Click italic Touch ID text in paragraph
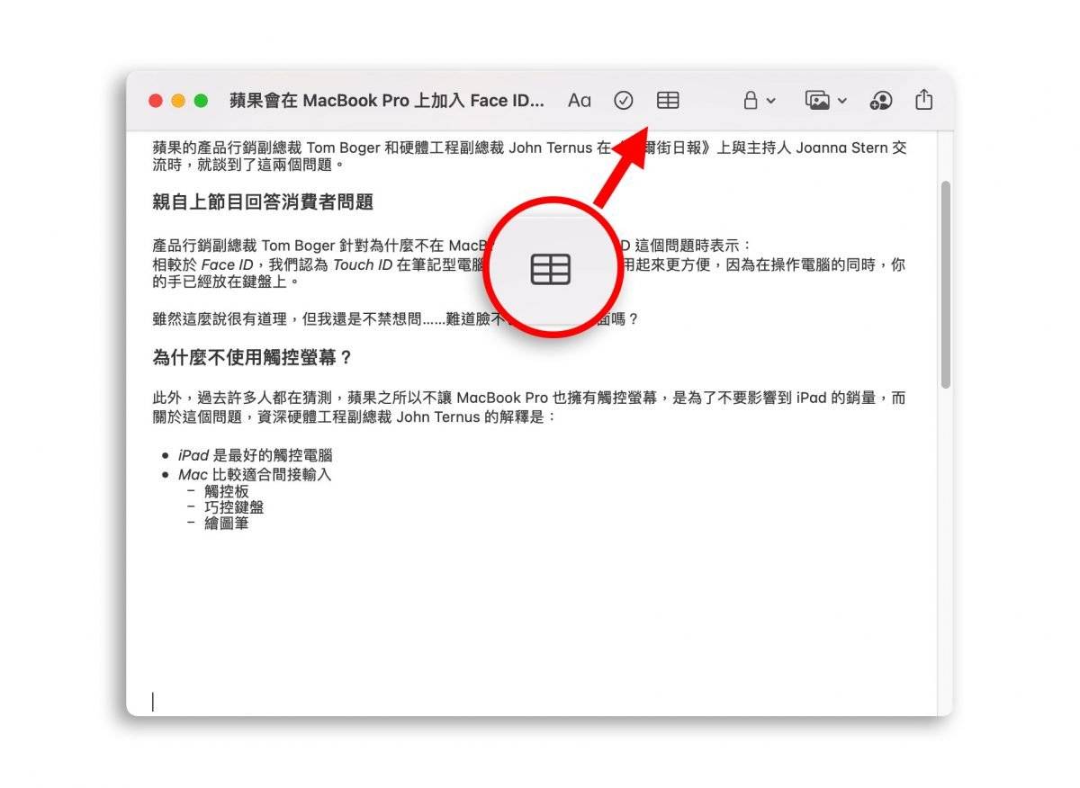The height and width of the screenshot is (788, 1080). (x=363, y=265)
